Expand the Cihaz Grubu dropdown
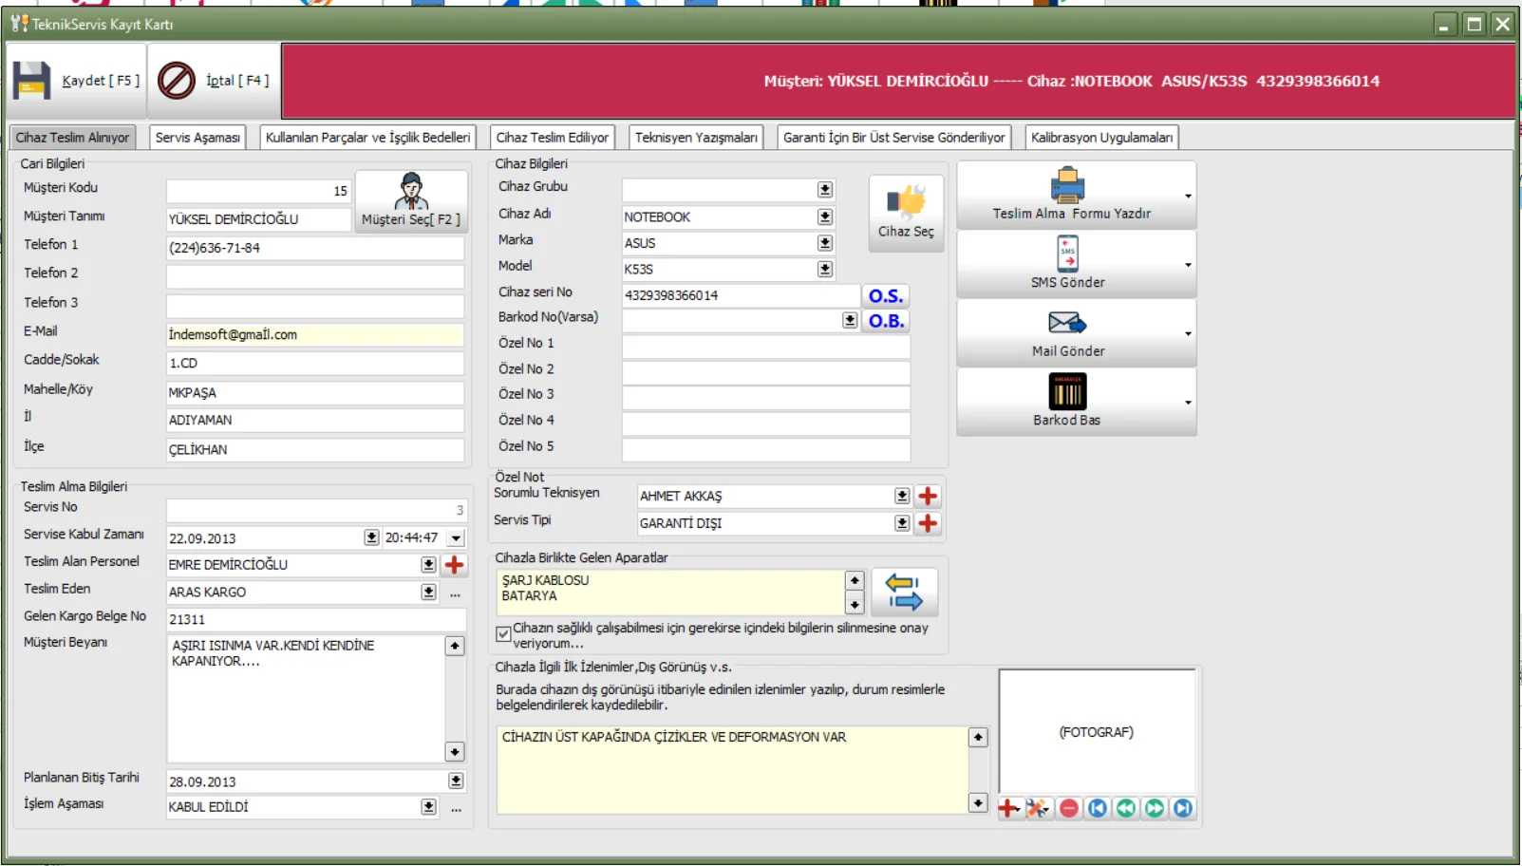 pyautogui.click(x=825, y=190)
